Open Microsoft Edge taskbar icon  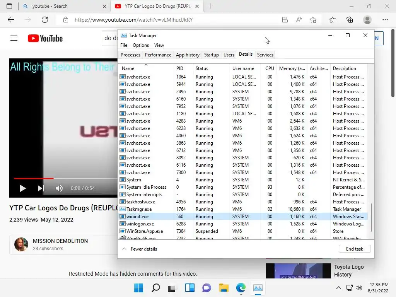click(x=241, y=288)
